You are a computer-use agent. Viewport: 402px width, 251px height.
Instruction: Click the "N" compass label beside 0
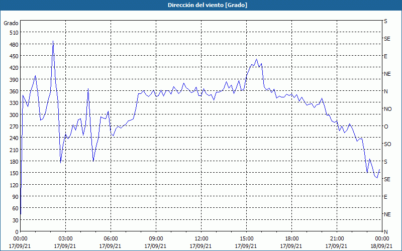pyautogui.click(x=386, y=232)
